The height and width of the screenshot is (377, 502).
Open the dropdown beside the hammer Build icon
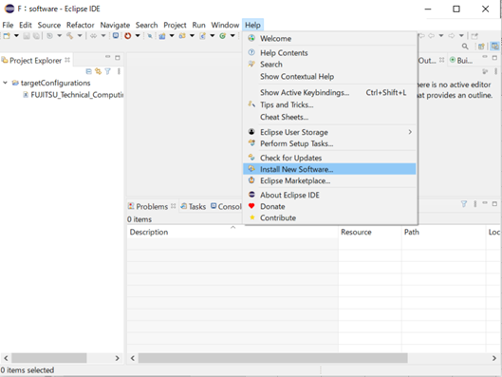(x=80, y=36)
